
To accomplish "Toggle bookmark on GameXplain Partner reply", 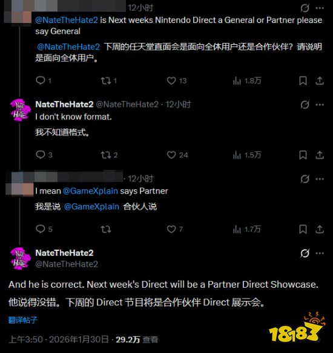I will [303, 229].
